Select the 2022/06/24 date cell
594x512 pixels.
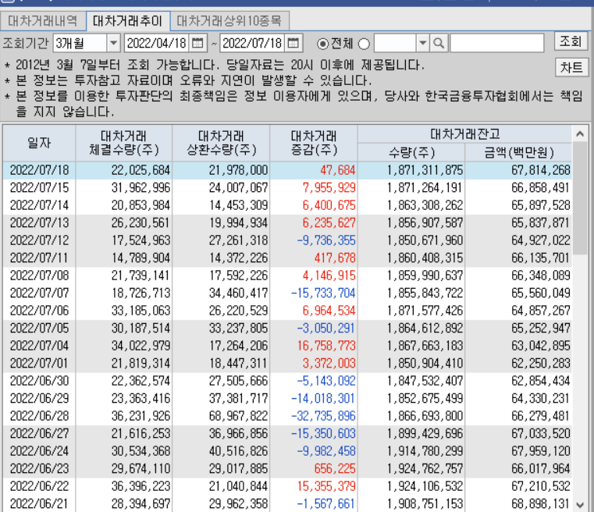[x=39, y=451]
